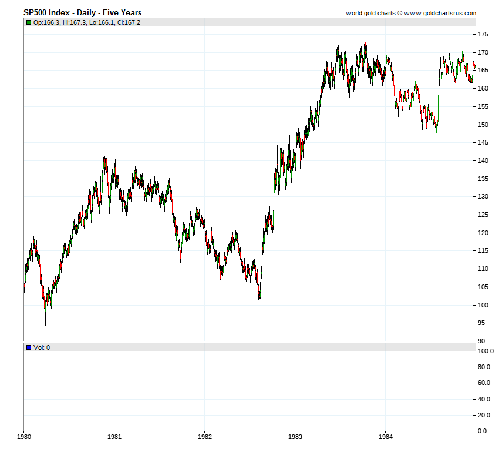Click the 90 price axis label
This screenshot has height=452, width=499.
pos(481,341)
